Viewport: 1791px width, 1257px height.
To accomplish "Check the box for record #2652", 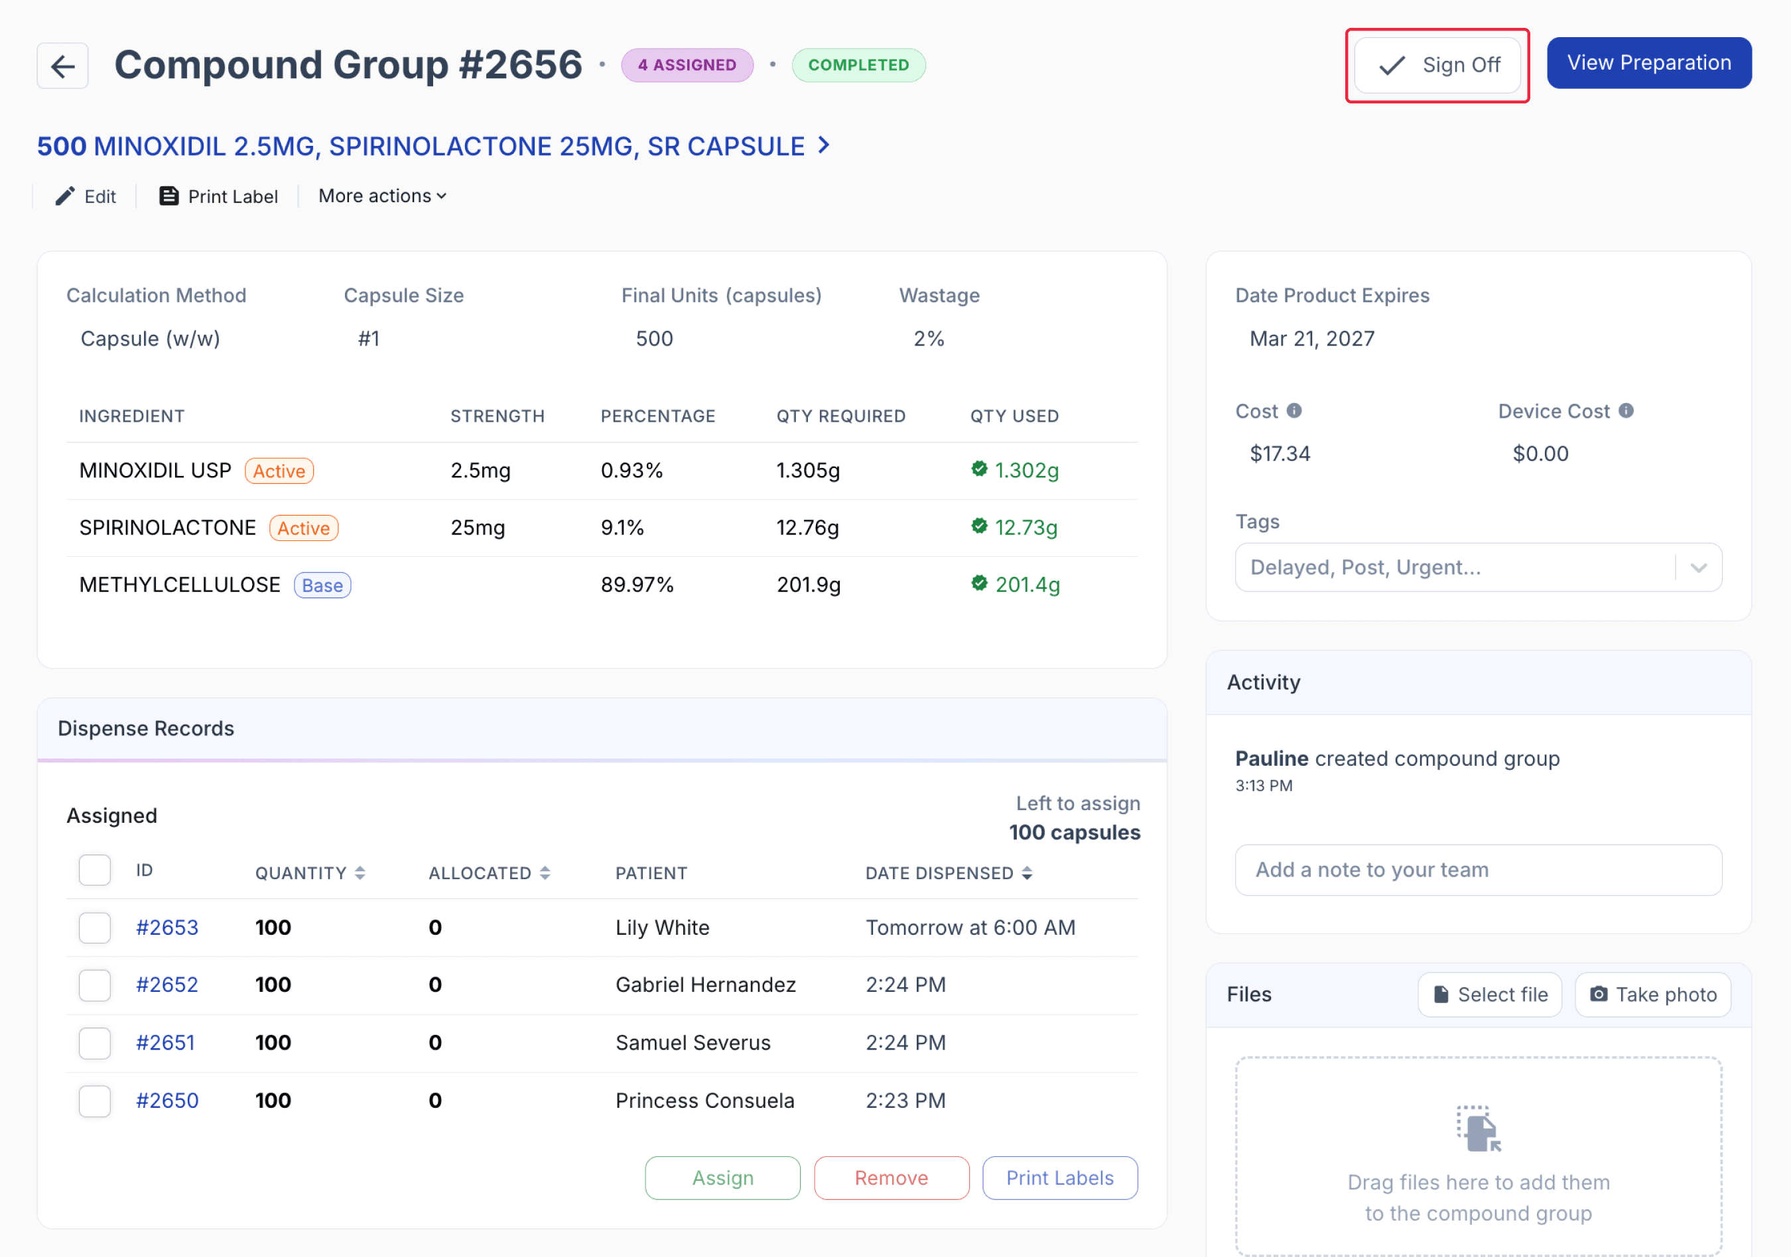I will coord(94,986).
